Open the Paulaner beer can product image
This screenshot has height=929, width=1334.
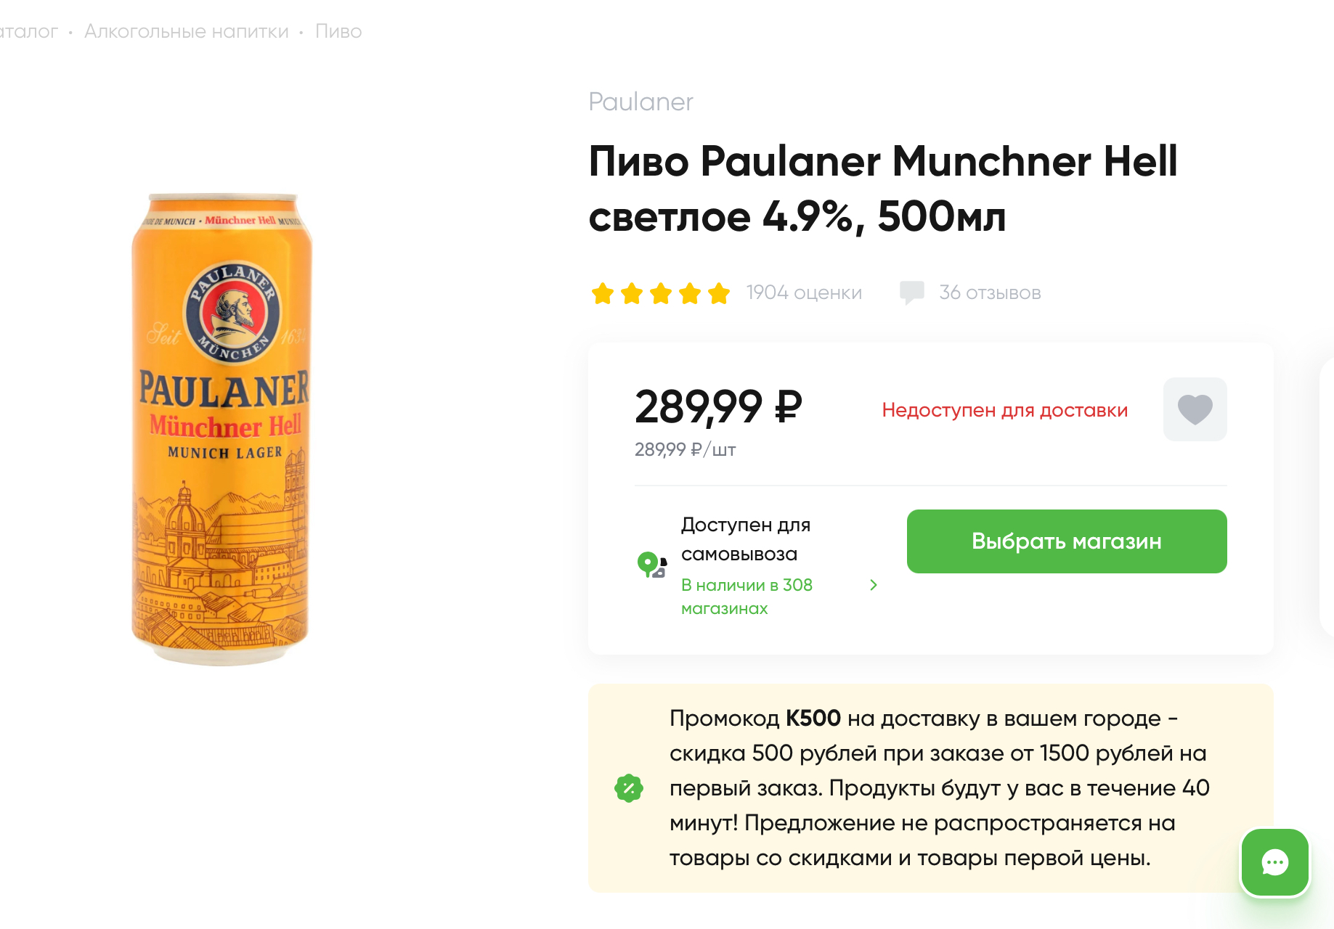click(x=221, y=428)
